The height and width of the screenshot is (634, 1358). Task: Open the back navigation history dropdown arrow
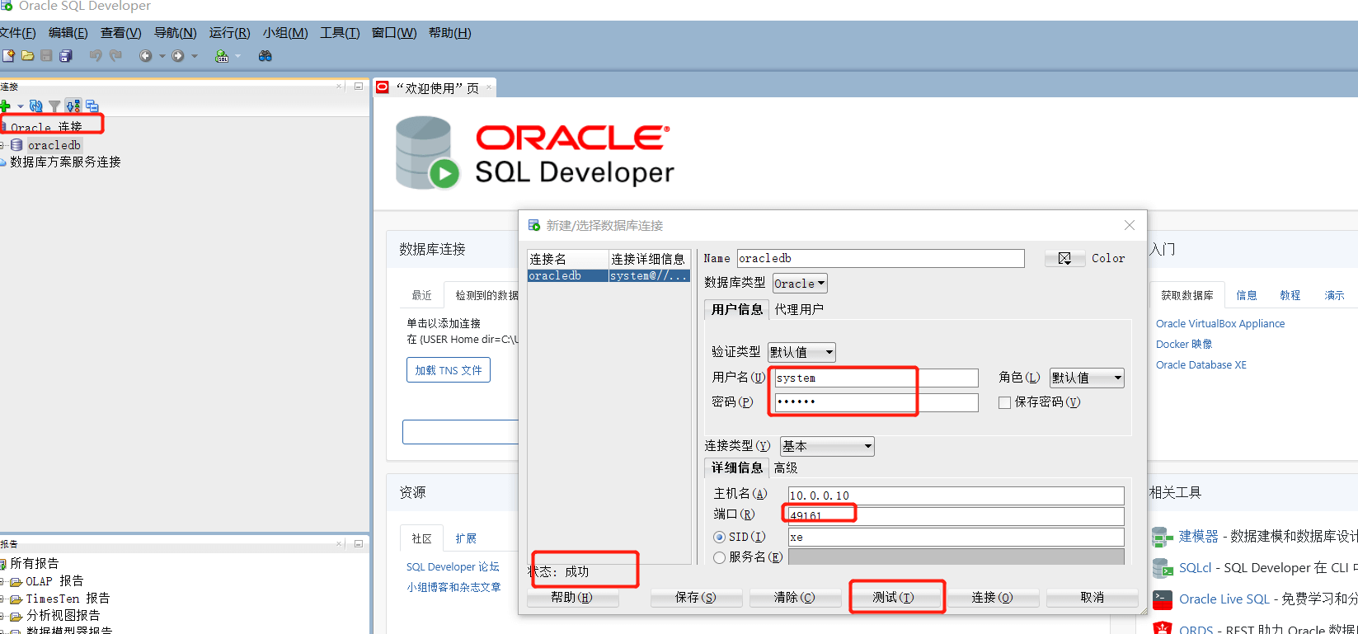(x=162, y=56)
